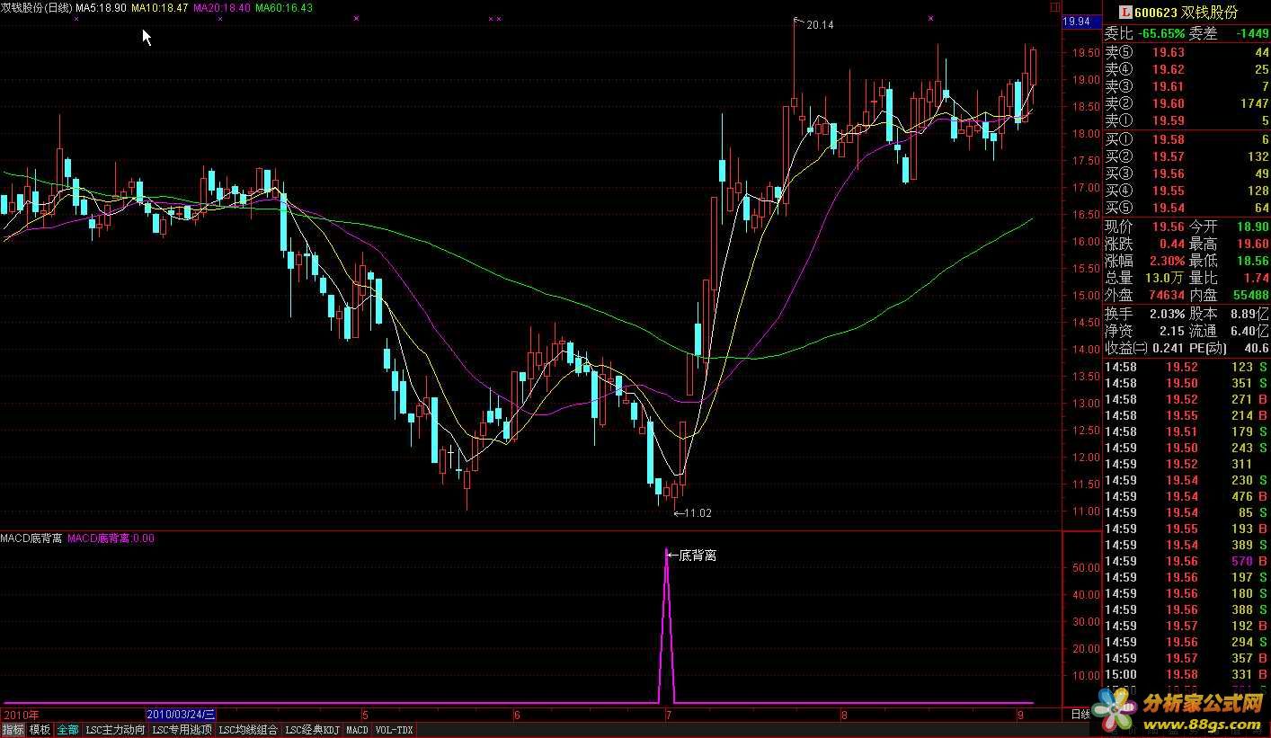Click the 涨跌 value 0.44

pyautogui.click(x=1172, y=244)
